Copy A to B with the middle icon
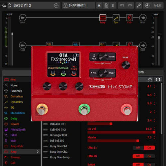This screenshot has height=166, width=166. click(x=106, y=5)
